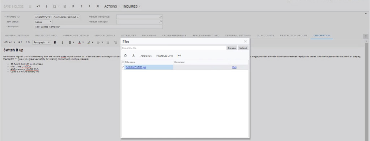Jump to the last record
370x141 pixels.
98,6
